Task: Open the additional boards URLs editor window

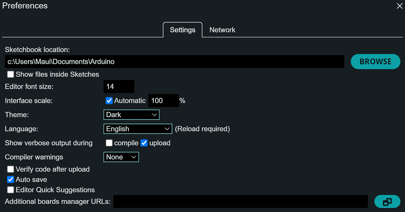Action: [x=387, y=202]
